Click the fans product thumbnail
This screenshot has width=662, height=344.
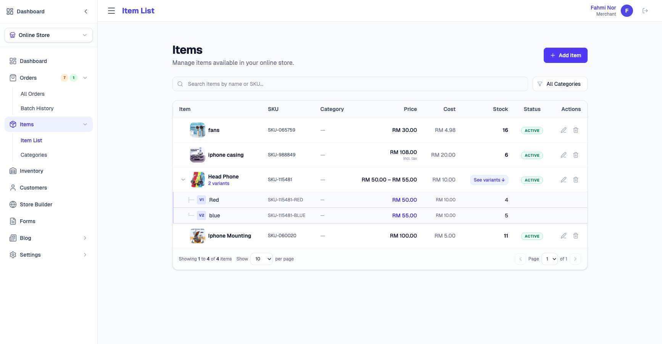pos(197,130)
